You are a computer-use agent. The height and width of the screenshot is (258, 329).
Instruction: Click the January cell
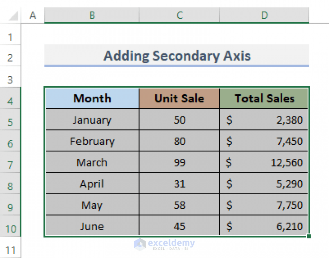click(92, 120)
